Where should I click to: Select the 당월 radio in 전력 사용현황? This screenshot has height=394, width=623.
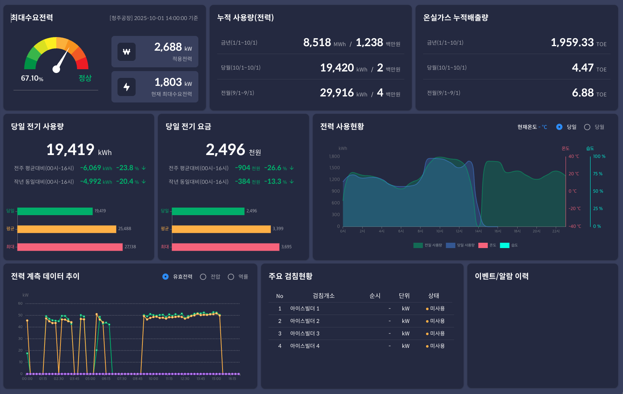coord(587,127)
